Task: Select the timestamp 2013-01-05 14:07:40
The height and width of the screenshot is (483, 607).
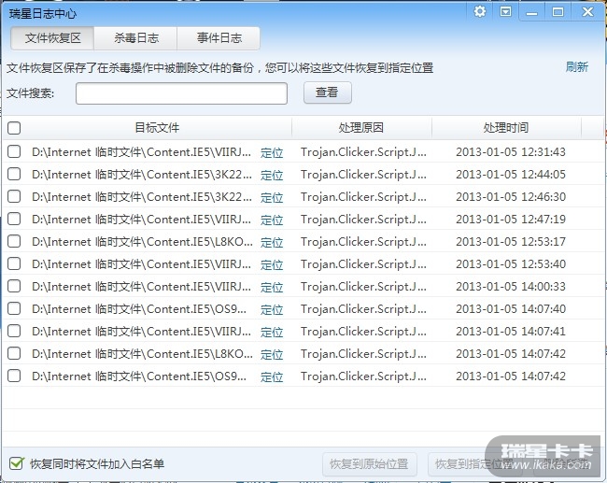Action: click(511, 309)
